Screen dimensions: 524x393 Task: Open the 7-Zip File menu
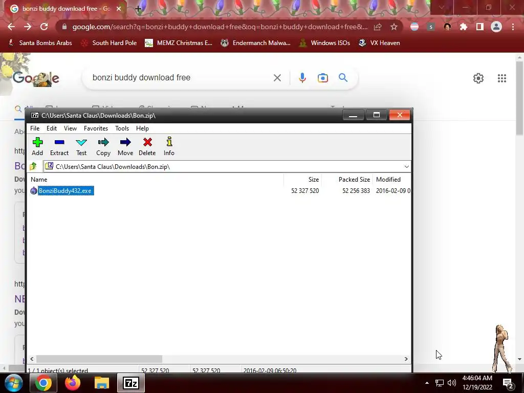pyautogui.click(x=35, y=128)
